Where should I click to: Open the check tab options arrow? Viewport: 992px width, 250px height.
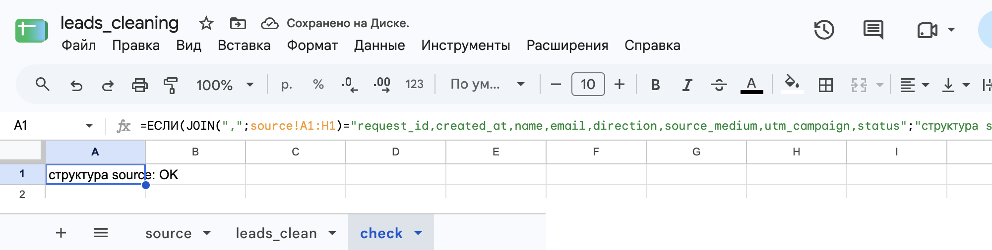418,233
